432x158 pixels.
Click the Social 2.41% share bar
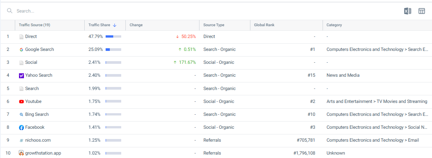click(x=113, y=63)
